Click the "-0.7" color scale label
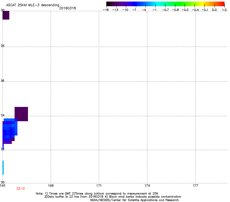Screen dimensions: 230x202 coord(165,10)
